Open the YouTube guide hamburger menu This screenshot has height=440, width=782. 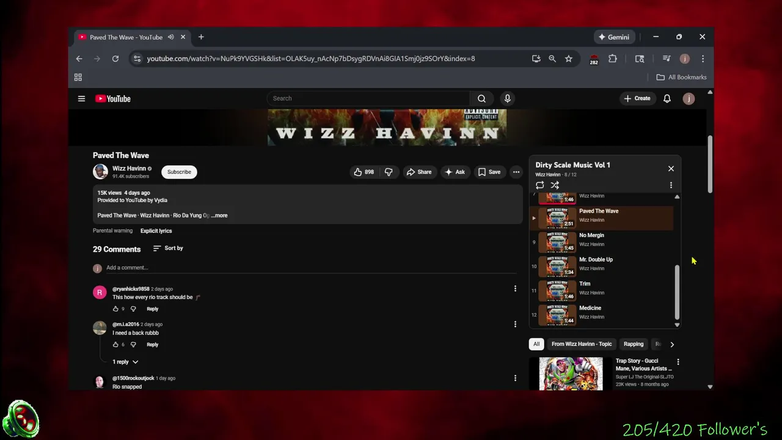tap(81, 98)
